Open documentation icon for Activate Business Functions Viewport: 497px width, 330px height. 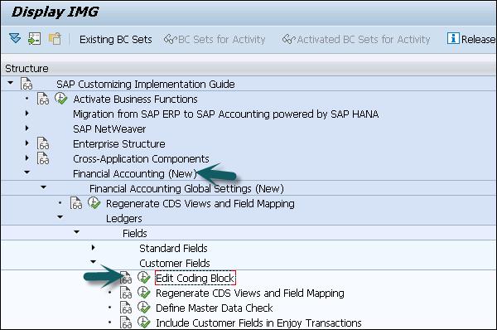[43, 99]
